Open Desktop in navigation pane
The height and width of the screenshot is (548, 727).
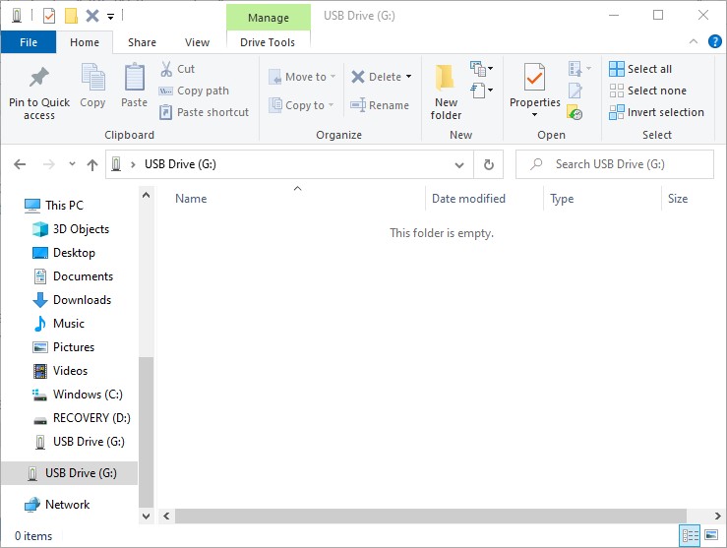point(64,253)
